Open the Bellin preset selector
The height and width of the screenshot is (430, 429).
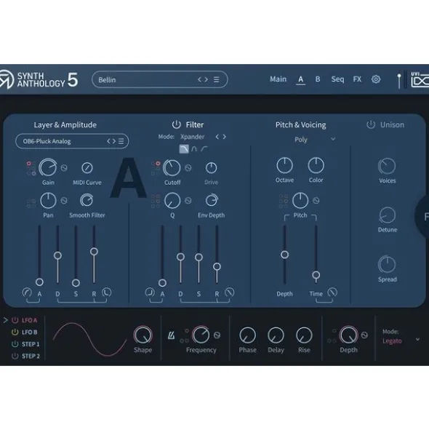pyautogui.click(x=160, y=79)
